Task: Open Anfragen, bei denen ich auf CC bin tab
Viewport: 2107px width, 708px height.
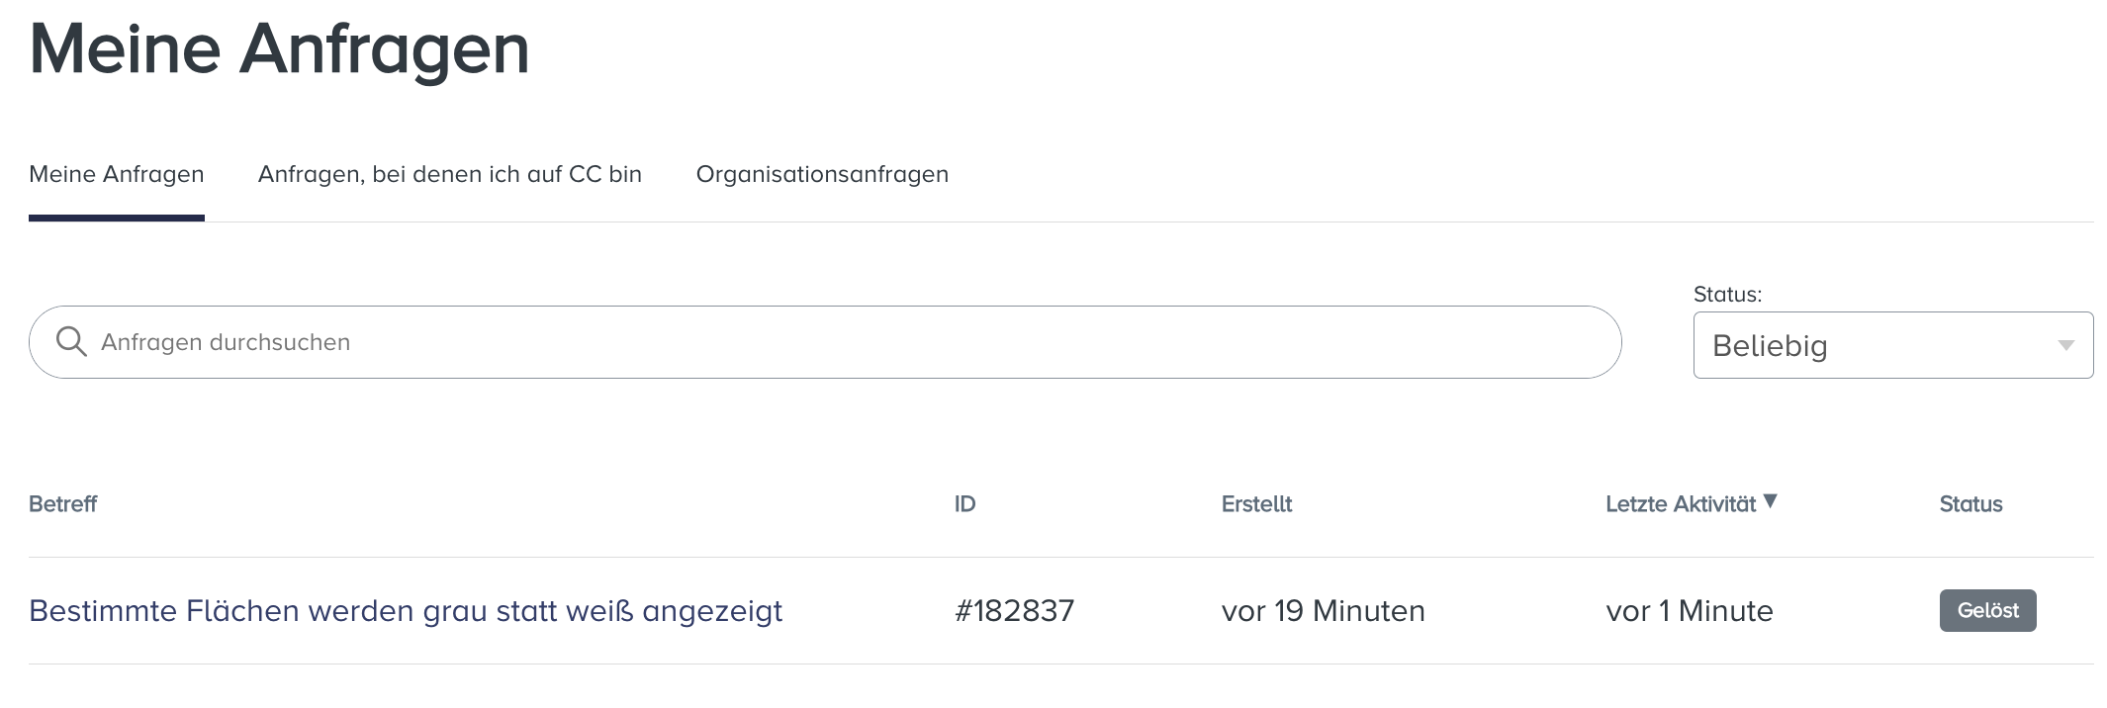Action: (450, 174)
